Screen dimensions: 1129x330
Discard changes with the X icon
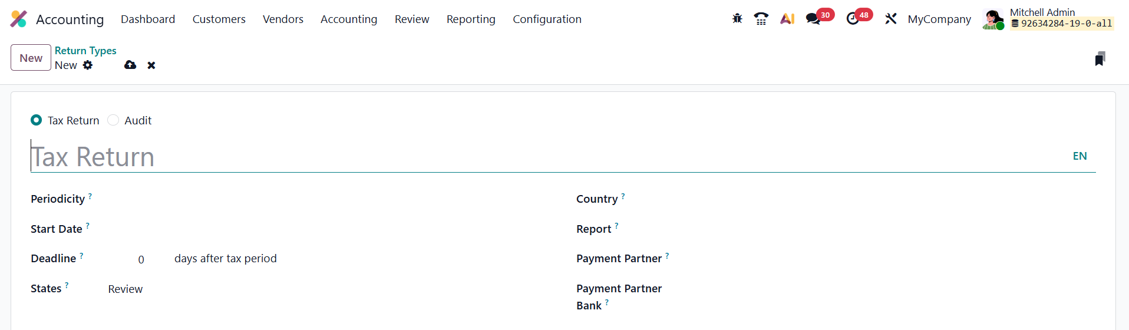click(x=151, y=65)
